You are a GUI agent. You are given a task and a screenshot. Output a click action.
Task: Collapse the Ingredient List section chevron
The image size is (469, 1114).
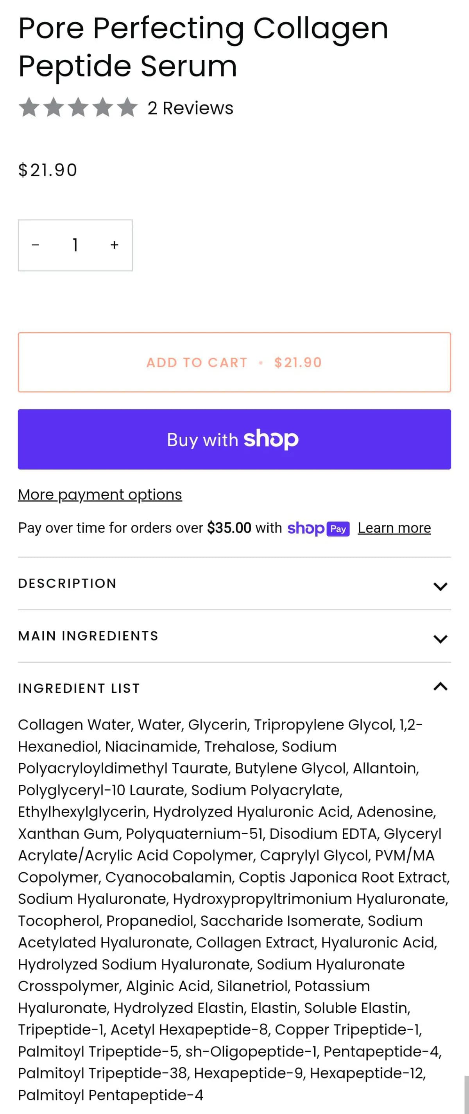pyautogui.click(x=440, y=686)
